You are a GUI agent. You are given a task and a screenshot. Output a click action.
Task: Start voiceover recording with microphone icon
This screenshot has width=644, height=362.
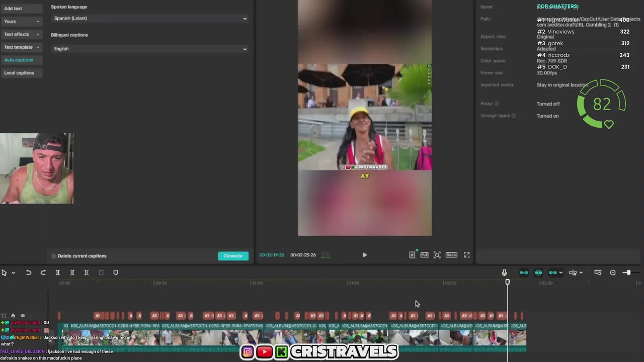click(x=504, y=273)
